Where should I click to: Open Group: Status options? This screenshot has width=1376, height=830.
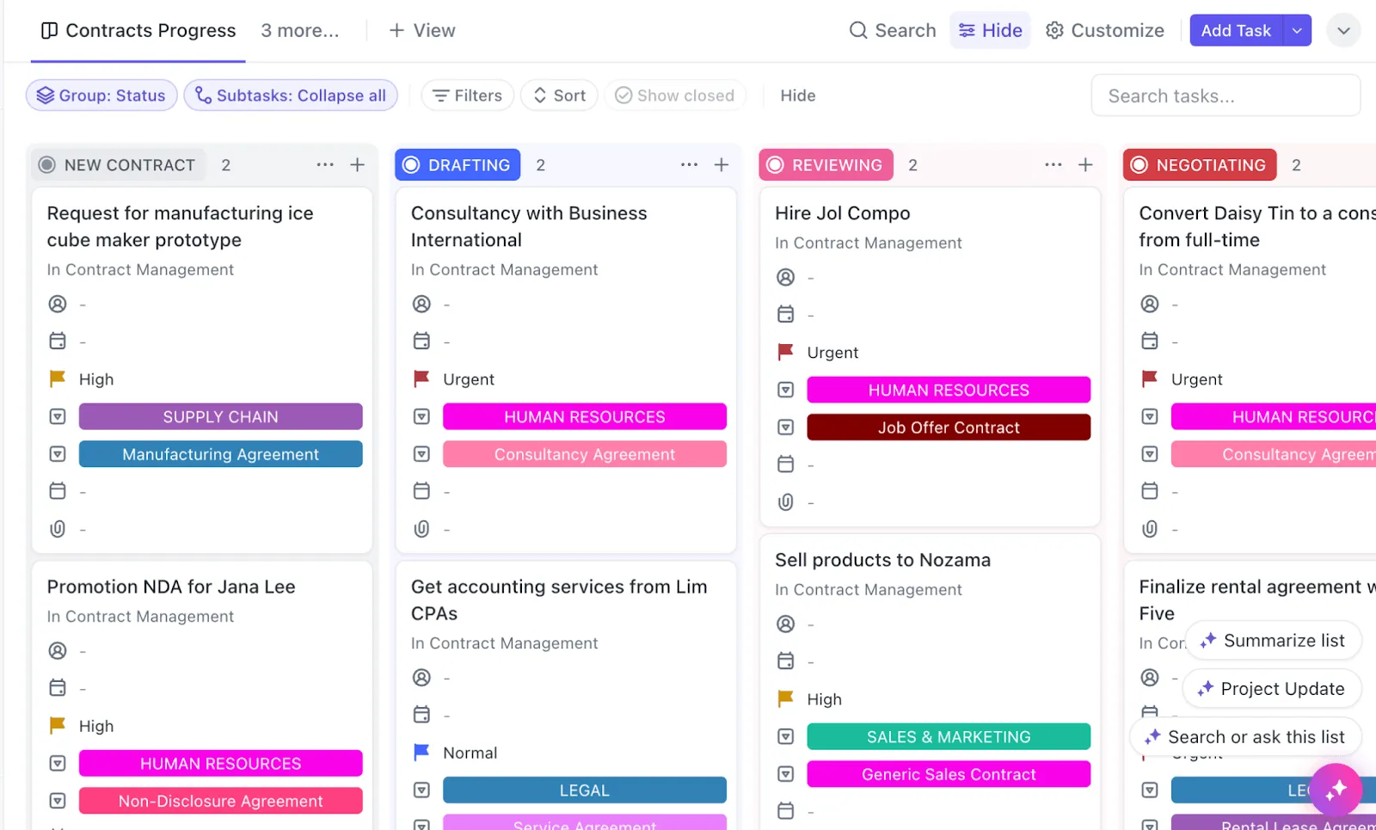(x=101, y=95)
